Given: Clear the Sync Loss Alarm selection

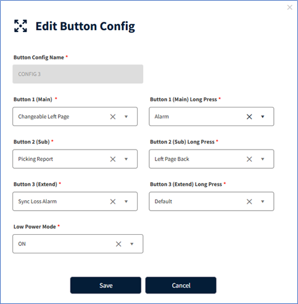Looking at the screenshot, I should (113, 201).
